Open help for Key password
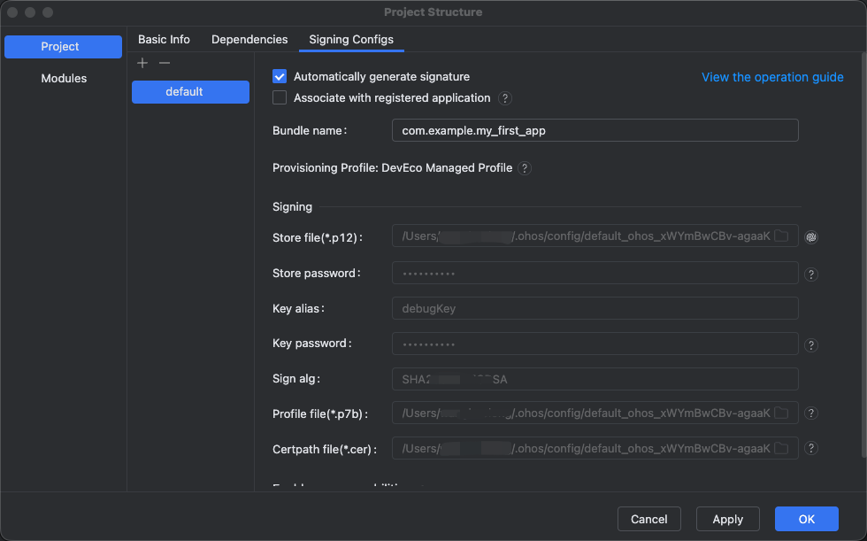 (811, 345)
